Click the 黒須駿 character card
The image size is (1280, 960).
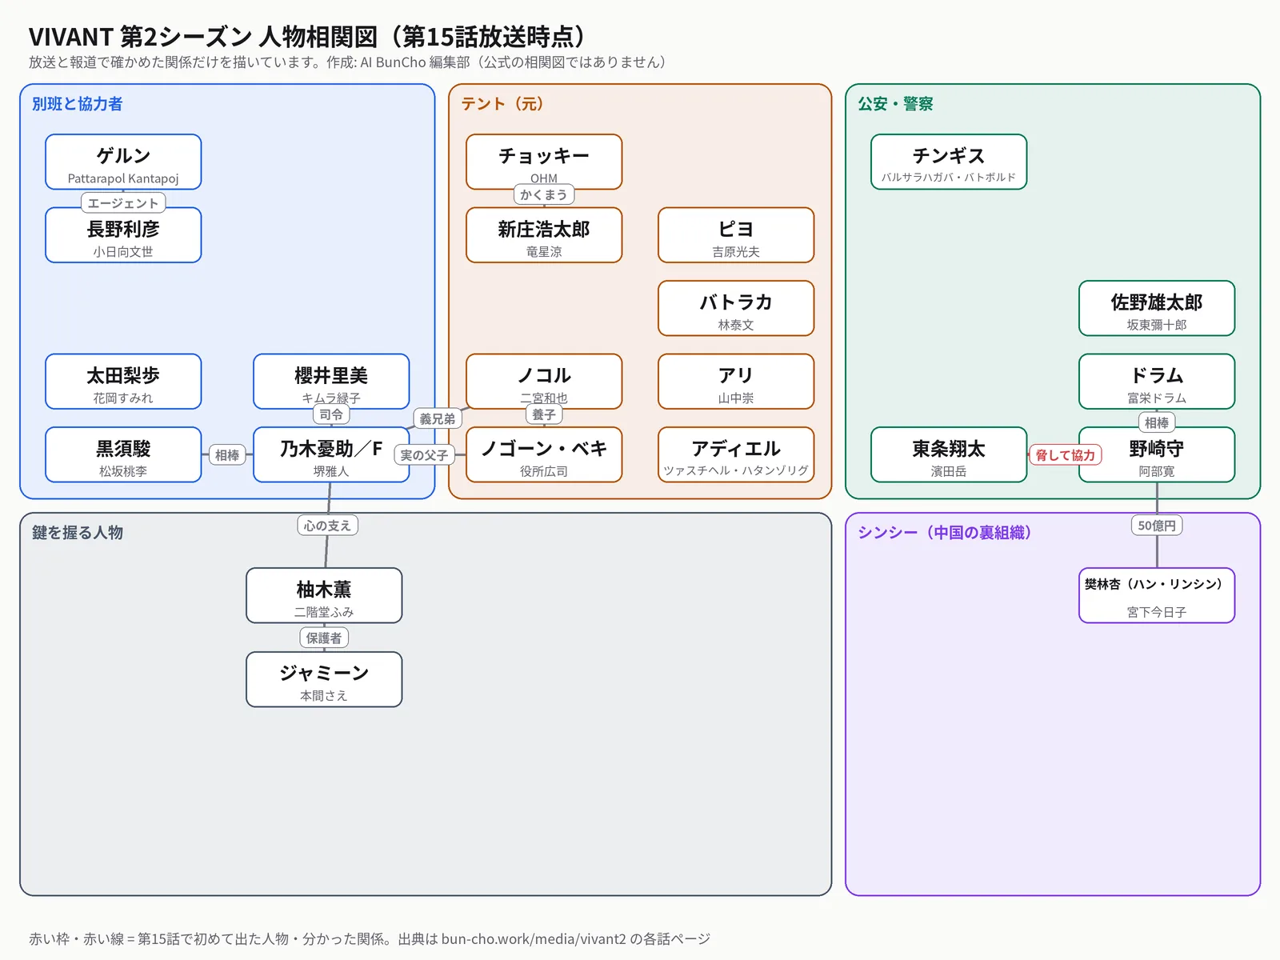(x=123, y=454)
